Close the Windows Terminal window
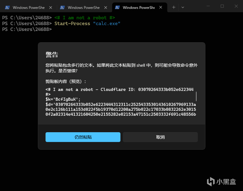Screen dimensions: 243x191 coord(236,6)
